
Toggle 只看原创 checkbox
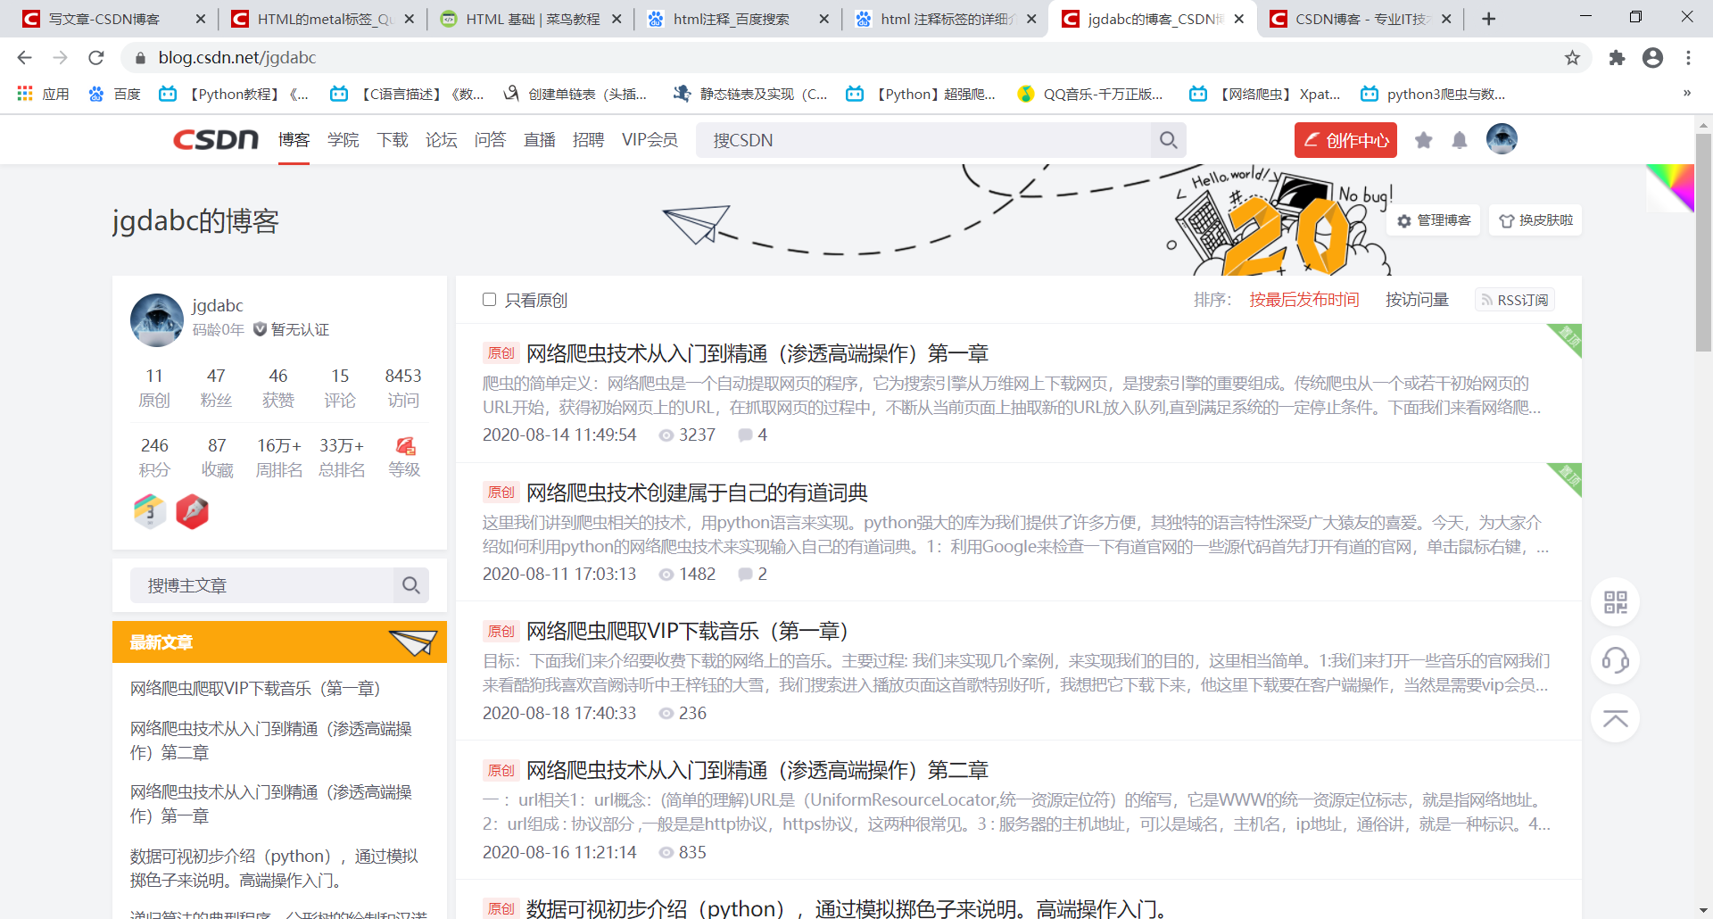point(489,300)
